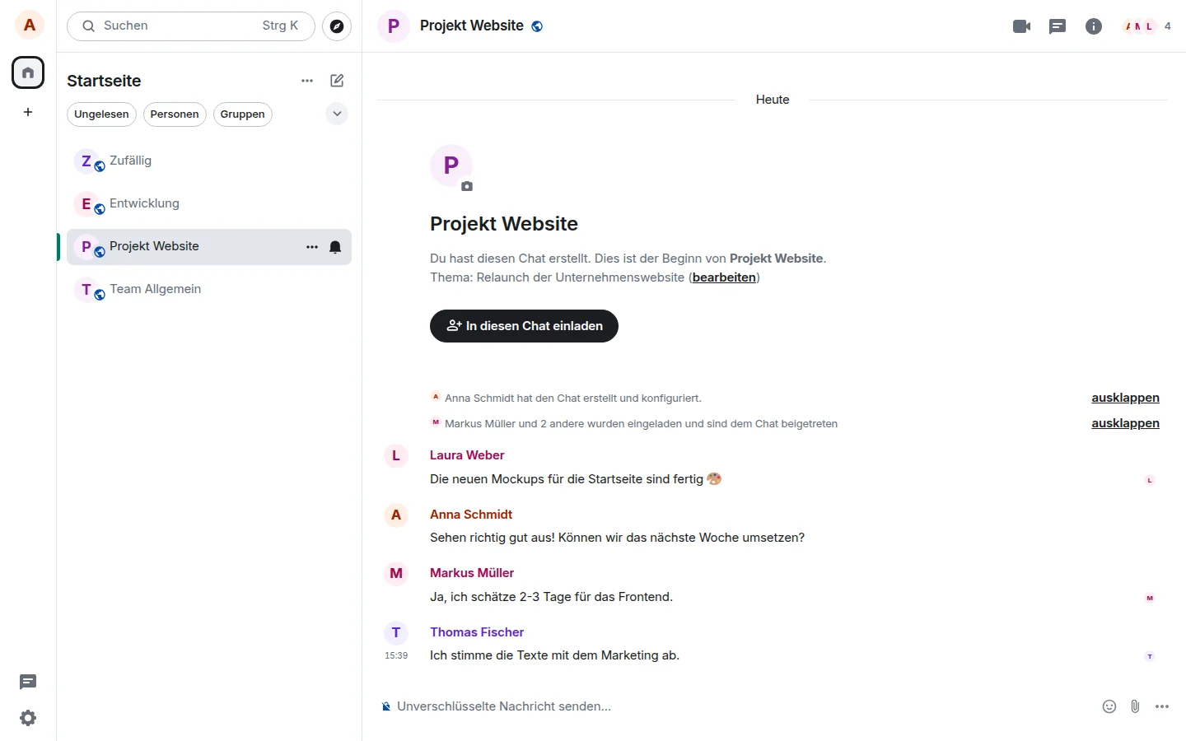
Task: Click the Home space icon
Action: [28, 72]
